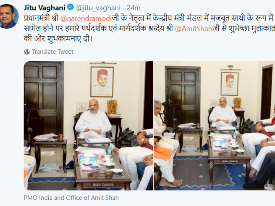Open the Jitu Vaghani display name
275x206 pixels.
45,8
